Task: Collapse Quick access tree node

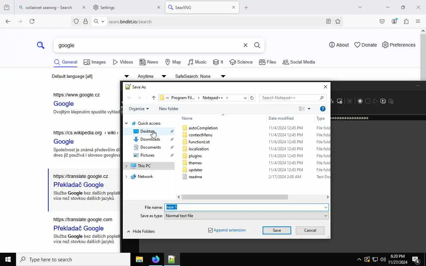Action: (126, 123)
